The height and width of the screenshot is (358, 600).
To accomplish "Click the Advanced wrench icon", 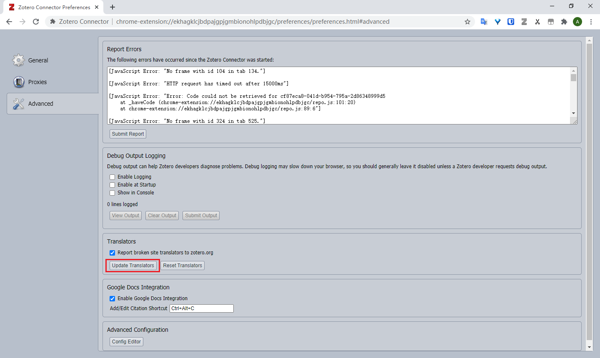I will [x=19, y=104].
